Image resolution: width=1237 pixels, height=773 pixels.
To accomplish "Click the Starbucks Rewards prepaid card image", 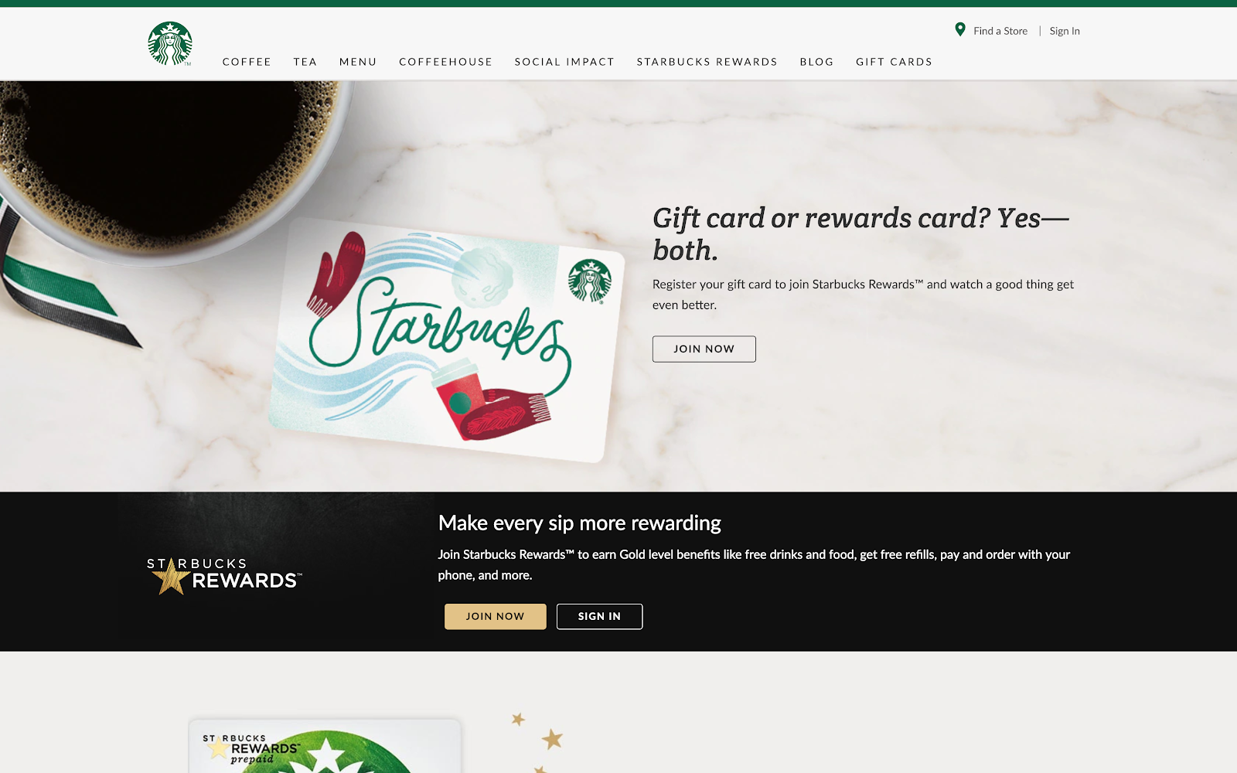I will (325, 746).
